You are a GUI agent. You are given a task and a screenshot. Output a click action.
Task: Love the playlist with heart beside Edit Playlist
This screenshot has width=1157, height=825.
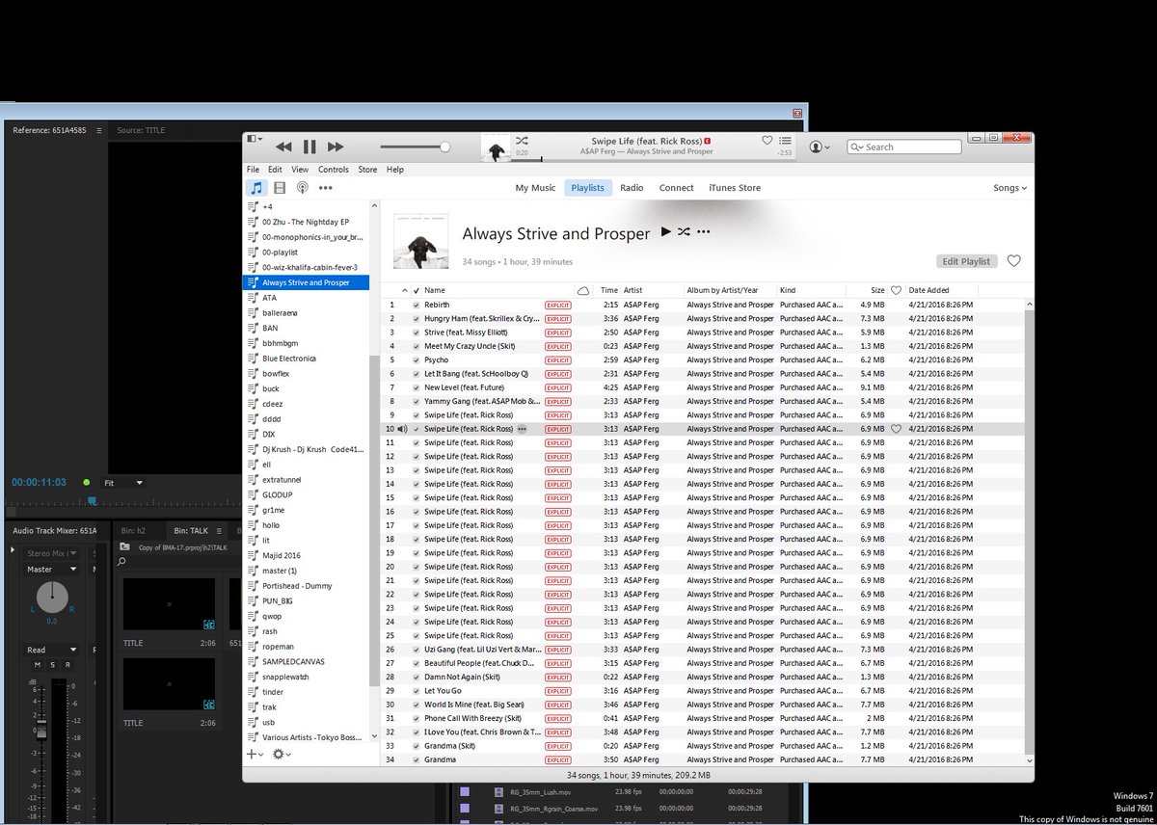click(1013, 261)
